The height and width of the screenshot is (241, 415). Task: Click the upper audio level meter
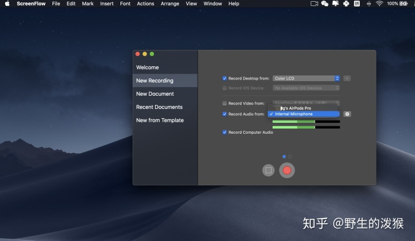(306, 122)
